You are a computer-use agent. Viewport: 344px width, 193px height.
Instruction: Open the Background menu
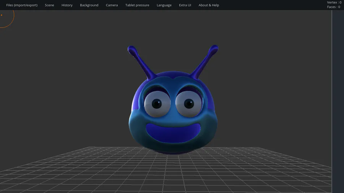coord(89,5)
